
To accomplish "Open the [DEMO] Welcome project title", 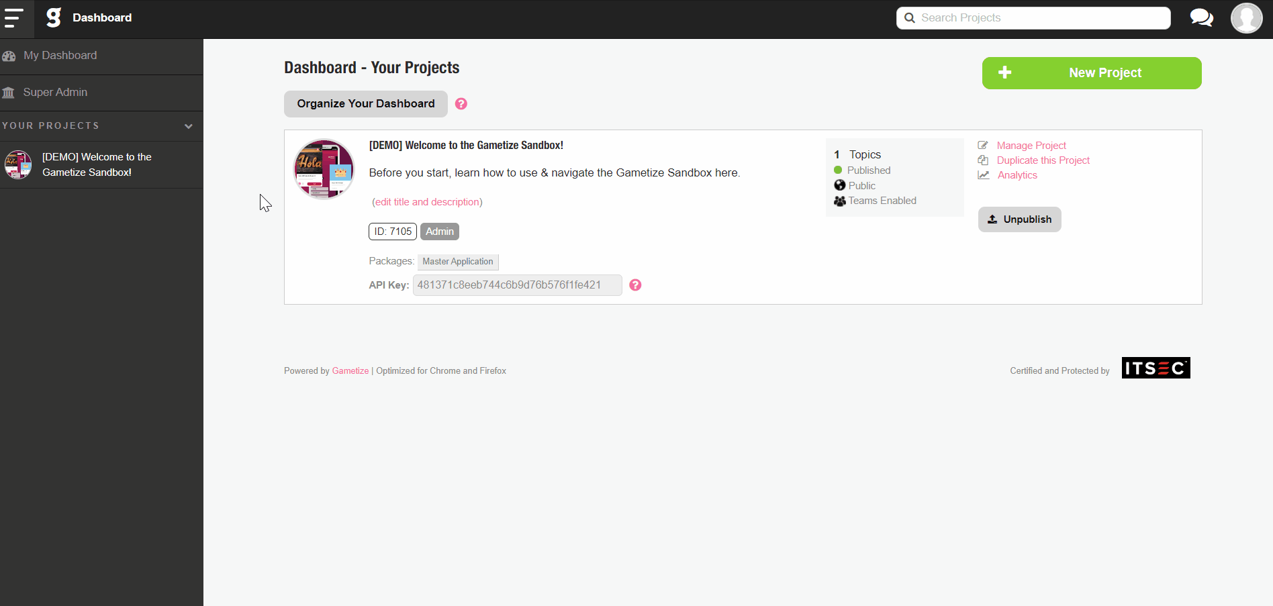I will [466, 146].
